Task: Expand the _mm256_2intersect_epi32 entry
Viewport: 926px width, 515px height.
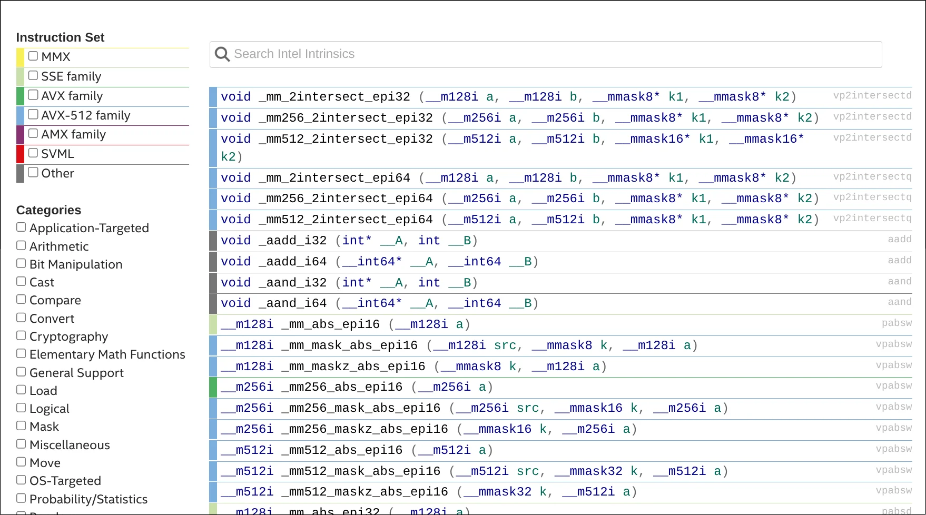Action: click(x=560, y=118)
